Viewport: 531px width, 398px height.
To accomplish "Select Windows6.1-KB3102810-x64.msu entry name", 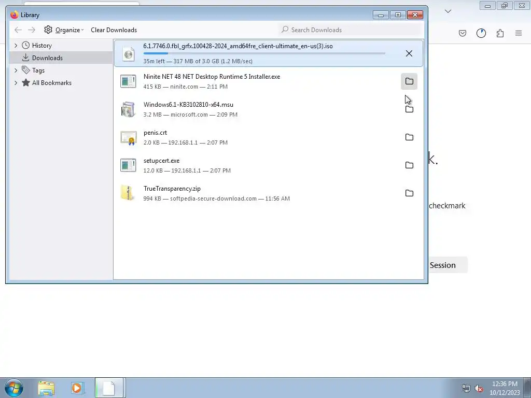I will (188, 105).
